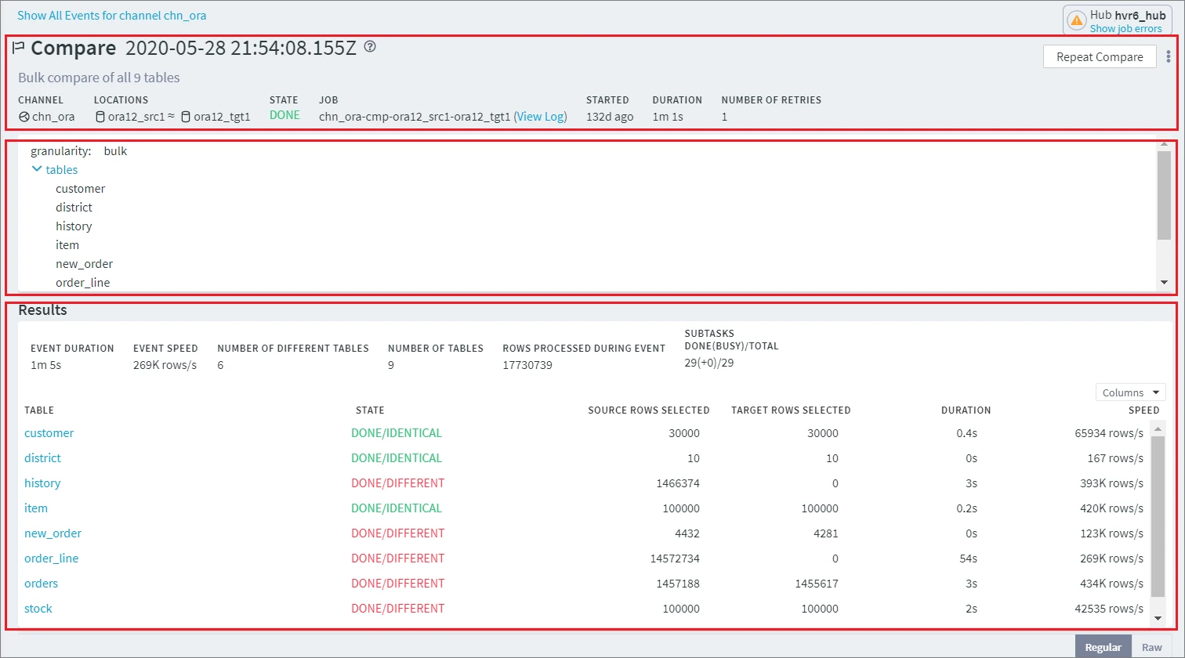Open Show job errors link
1185x658 pixels.
tap(1125, 28)
